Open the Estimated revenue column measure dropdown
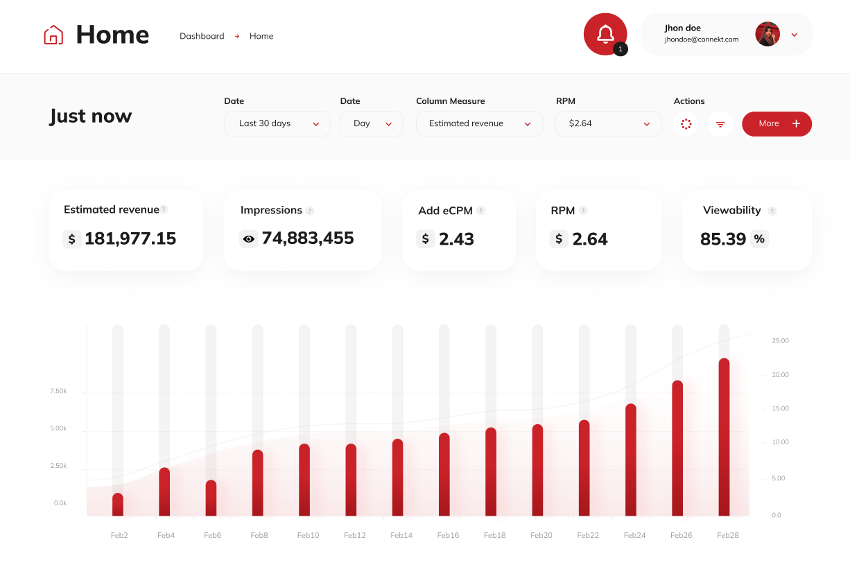This screenshot has width=850, height=585. pos(480,123)
